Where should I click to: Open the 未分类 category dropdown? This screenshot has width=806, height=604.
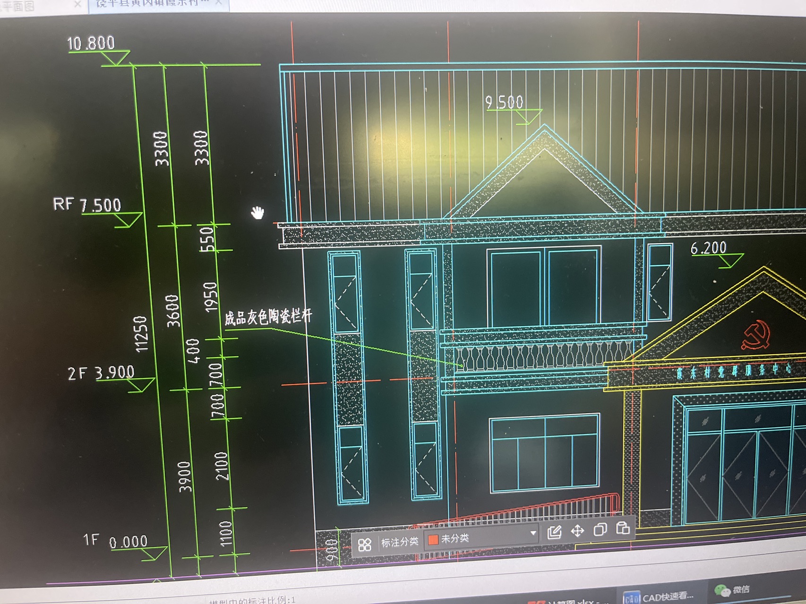pos(482,537)
